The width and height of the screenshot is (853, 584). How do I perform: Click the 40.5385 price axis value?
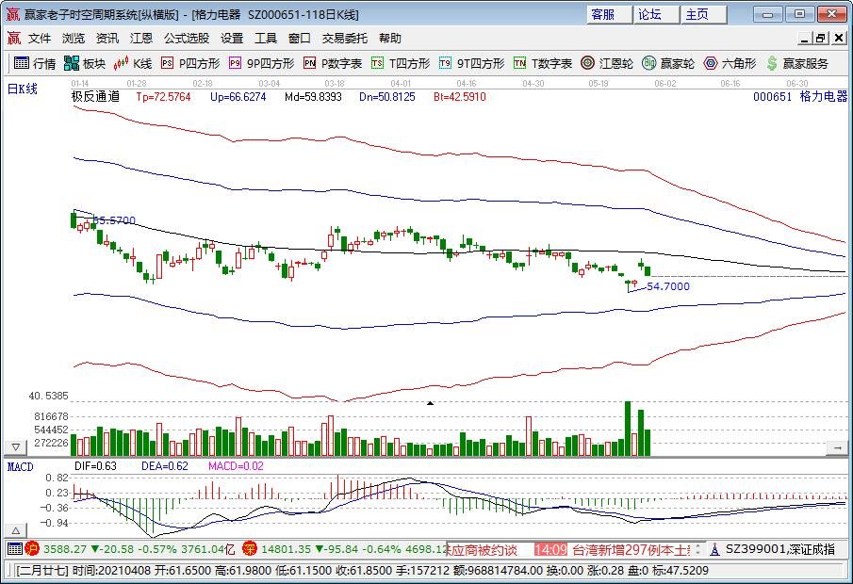48,396
